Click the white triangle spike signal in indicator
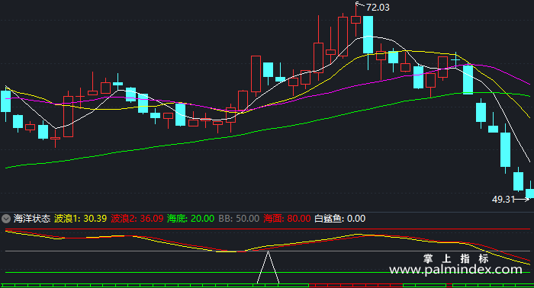This screenshot has height=288, width=534. tap(268, 267)
